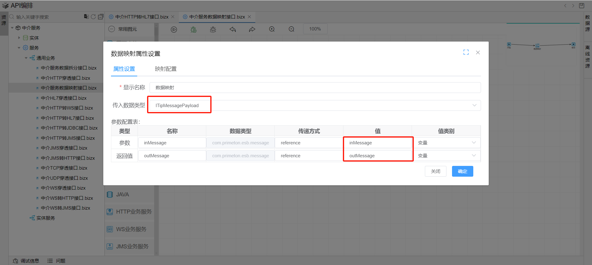Collapse the 通用业务 tree node
592x265 pixels.
coord(26,58)
